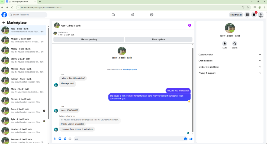Open the Groups icon in top navigation

click(x=152, y=15)
